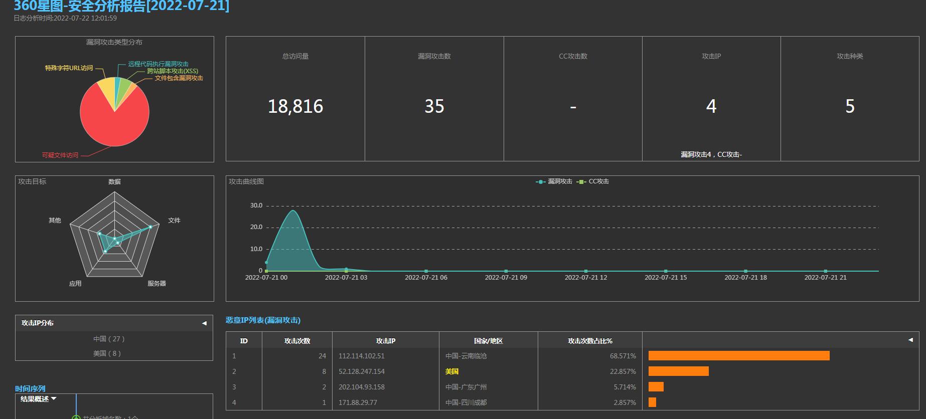Image resolution: width=926 pixels, height=419 pixels.
Task: Toggle the 漏洞攻击 legend series
Action: pos(554,181)
